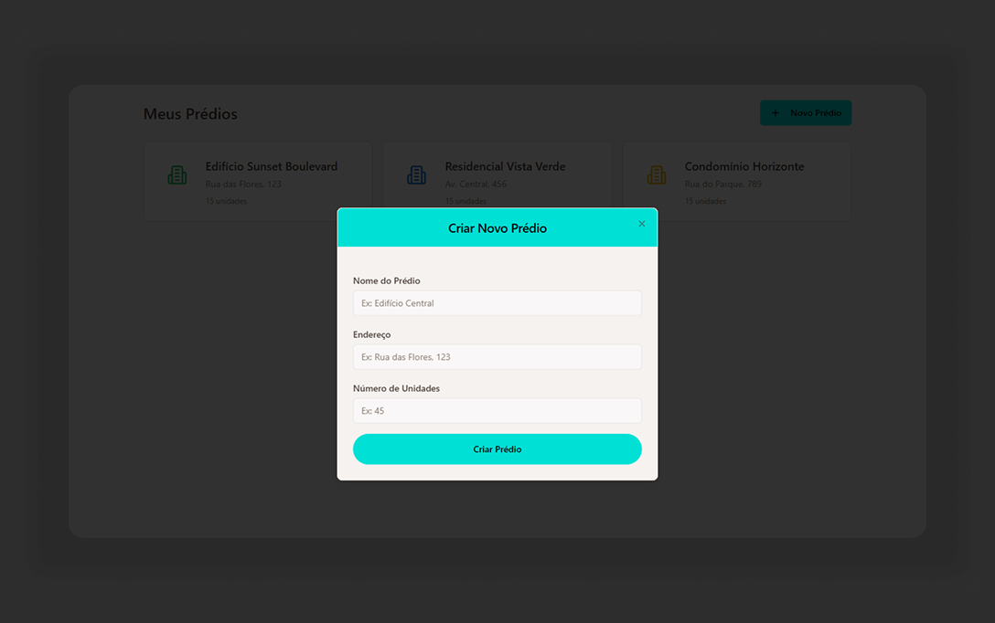Screen dimensions: 995x623
Task: Open the Residencial Vista Verde card title
Action: click(505, 166)
